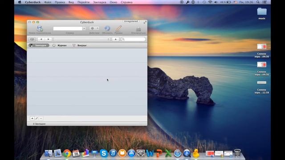The width and height of the screenshot is (285, 160).
Task: Launch Google Chrome from the Dock
Action: 67,153
